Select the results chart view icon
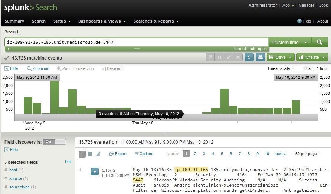This screenshot has height=194, width=331. point(98,154)
